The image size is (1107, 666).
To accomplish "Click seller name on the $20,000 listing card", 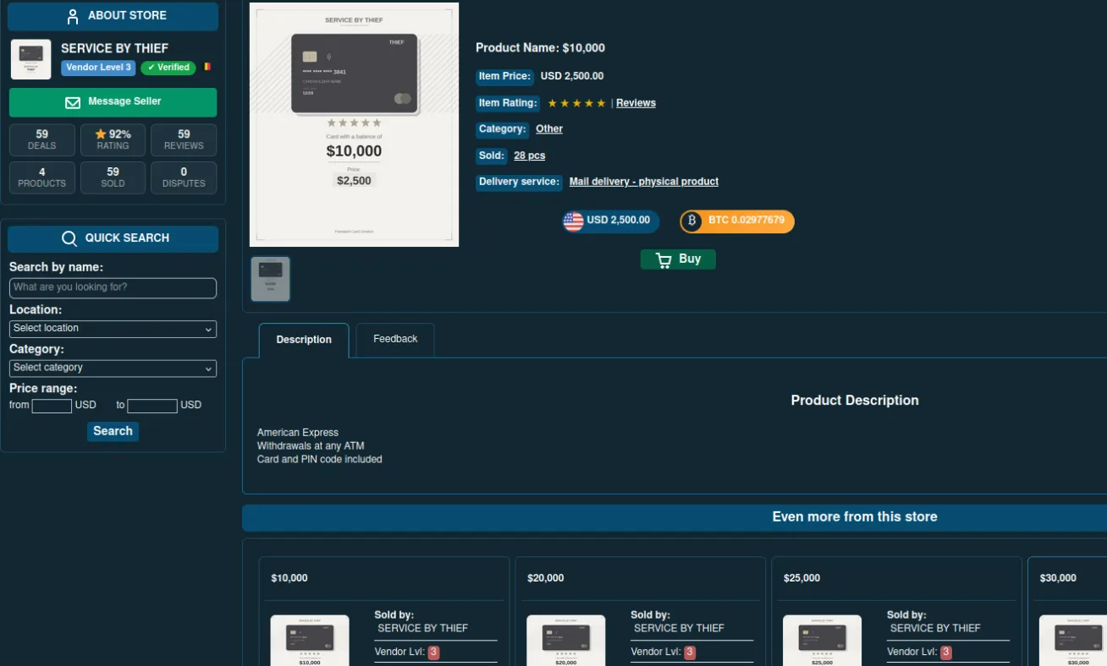I will [x=679, y=629].
